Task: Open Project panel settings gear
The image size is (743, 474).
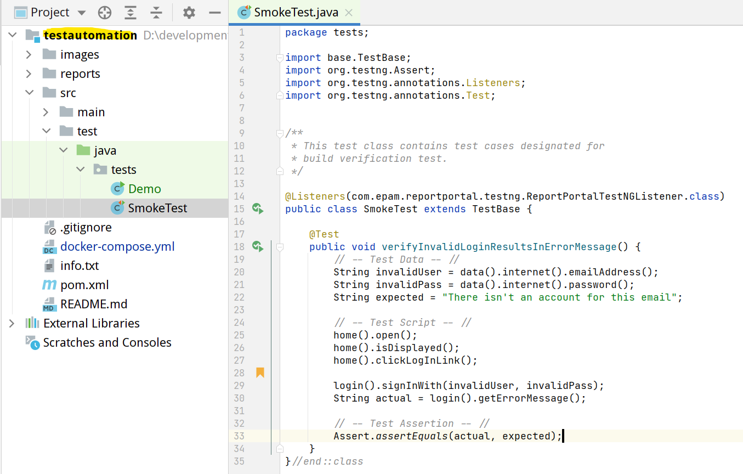Action: [189, 13]
